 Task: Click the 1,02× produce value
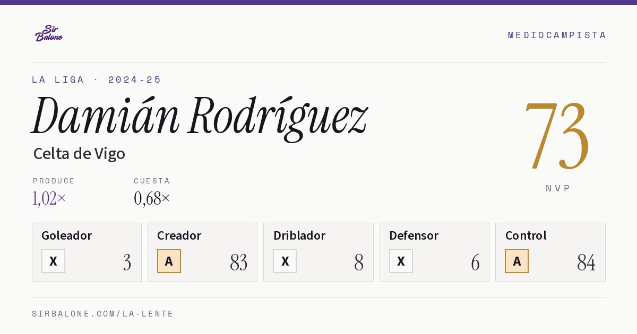(x=49, y=198)
